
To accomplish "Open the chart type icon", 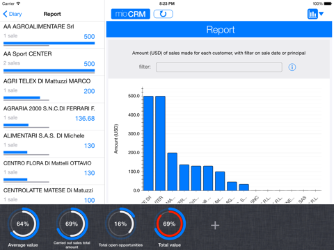I will [x=312, y=14].
